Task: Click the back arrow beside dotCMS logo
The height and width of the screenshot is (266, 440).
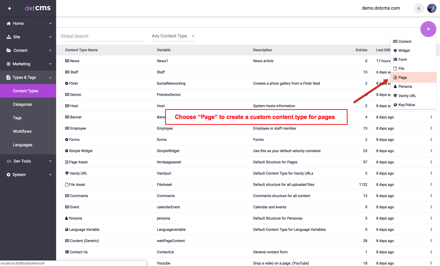Action: tap(10, 8)
